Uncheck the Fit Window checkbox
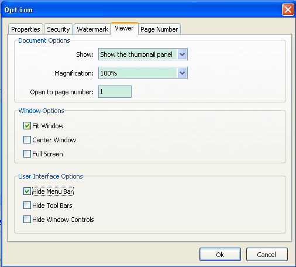Viewport: 296px width, 267px height. coord(27,126)
